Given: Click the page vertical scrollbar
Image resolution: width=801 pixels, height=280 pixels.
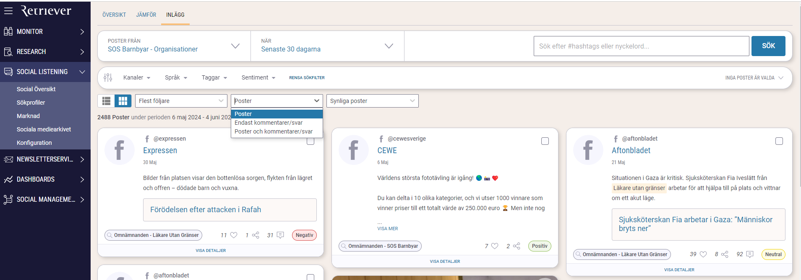Looking at the screenshot, I should pos(799,96).
